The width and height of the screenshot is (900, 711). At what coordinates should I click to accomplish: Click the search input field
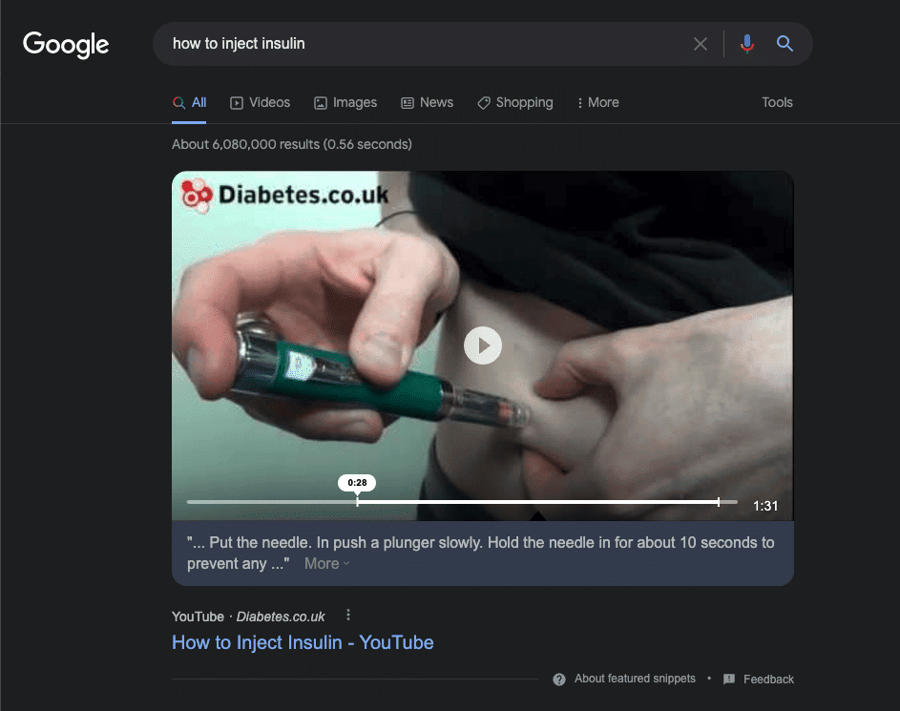point(420,44)
